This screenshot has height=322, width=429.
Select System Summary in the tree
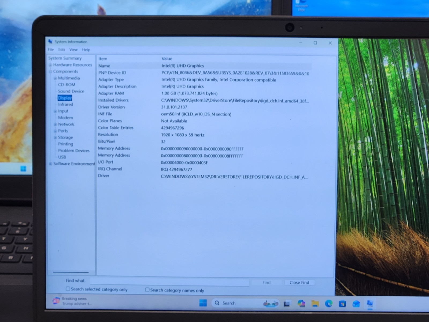(x=65, y=58)
